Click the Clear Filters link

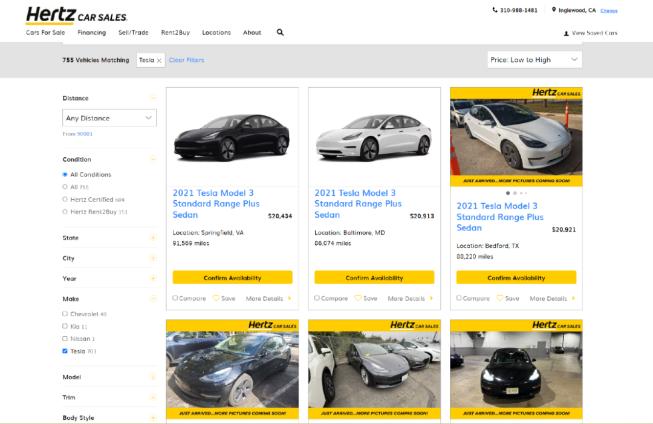pyautogui.click(x=187, y=60)
